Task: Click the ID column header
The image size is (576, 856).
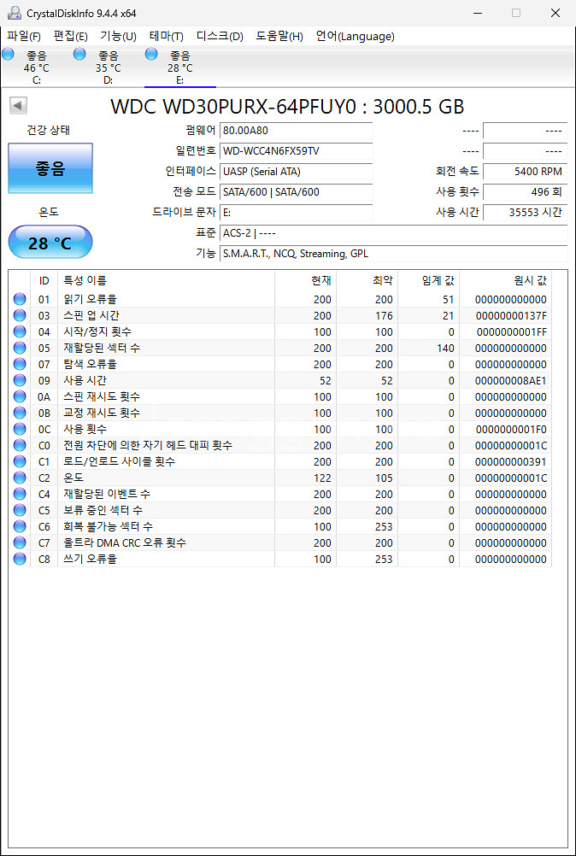Action: pyautogui.click(x=44, y=280)
